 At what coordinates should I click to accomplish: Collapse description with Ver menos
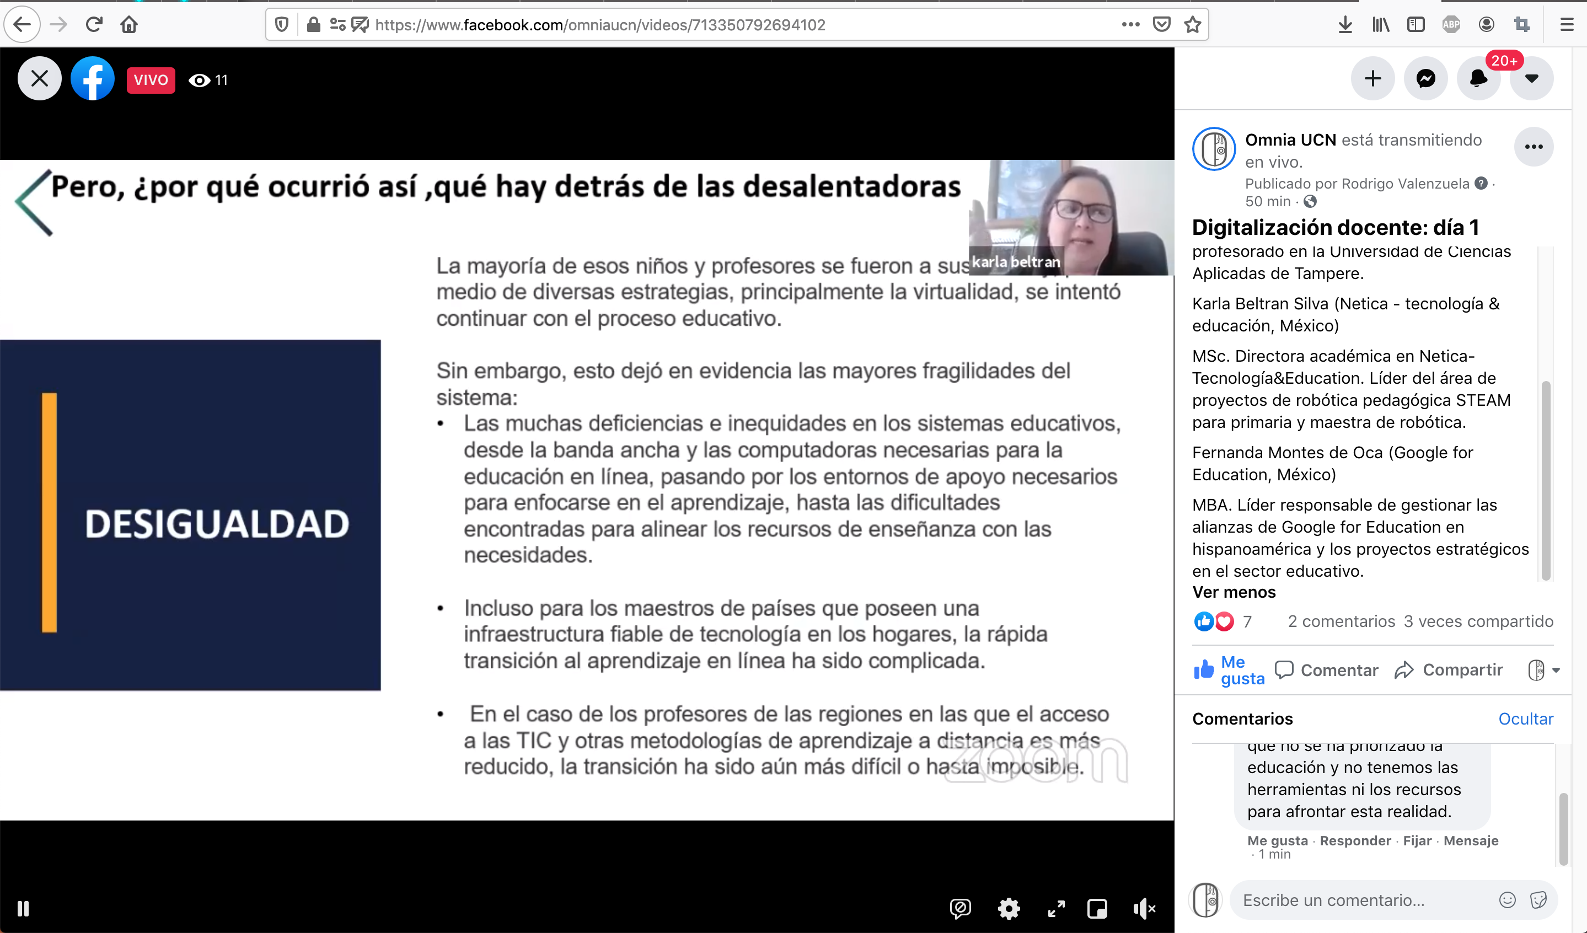(1234, 592)
